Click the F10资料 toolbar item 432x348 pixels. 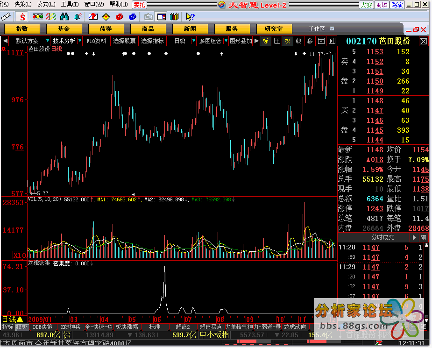pos(96,41)
